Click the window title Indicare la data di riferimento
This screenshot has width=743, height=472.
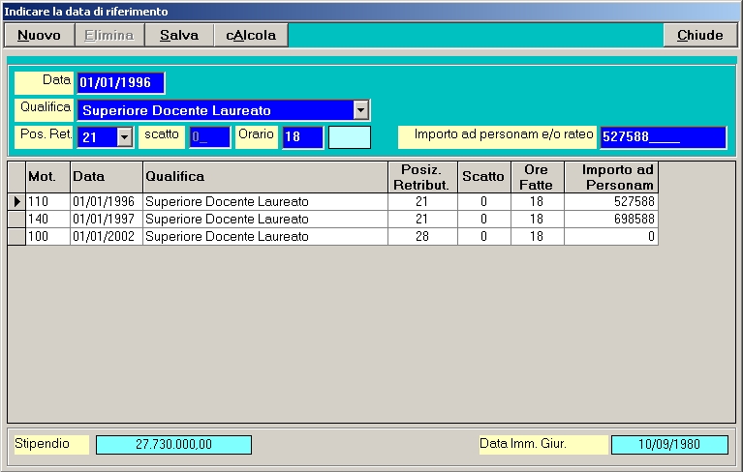click(x=86, y=12)
